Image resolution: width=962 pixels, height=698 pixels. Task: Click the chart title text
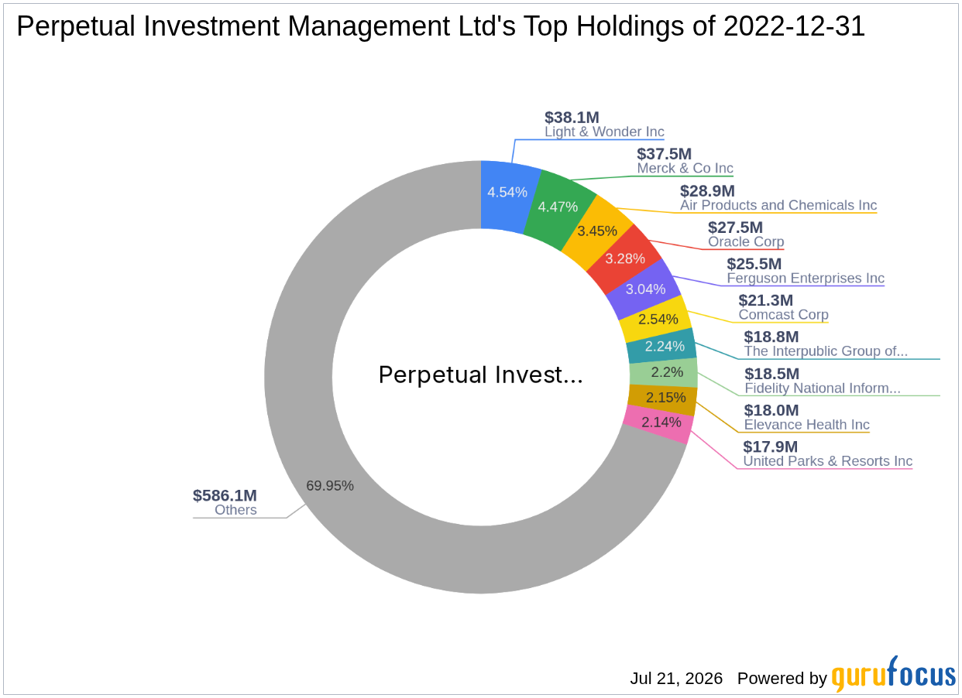point(441,27)
